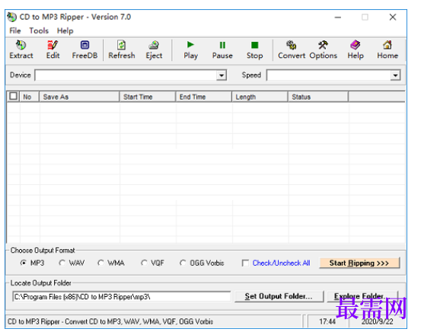This screenshot has height=332, width=421.
Task: Refresh the CD track list
Action: [x=122, y=50]
